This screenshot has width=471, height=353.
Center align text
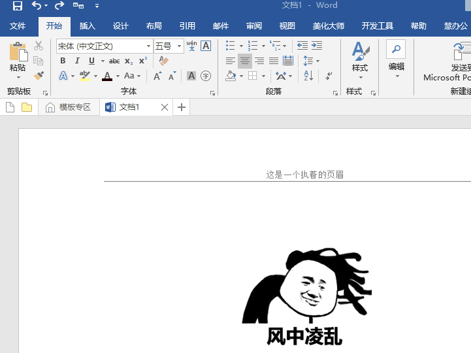pyautogui.click(x=245, y=61)
